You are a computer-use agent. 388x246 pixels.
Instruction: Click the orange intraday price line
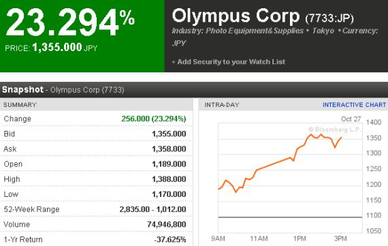pos(275,163)
